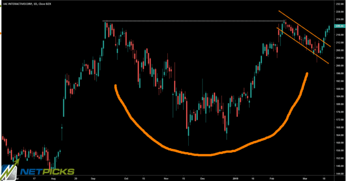347x181 pixels.
Task: Select the current price tag 220.44
Action: point(340,26)
